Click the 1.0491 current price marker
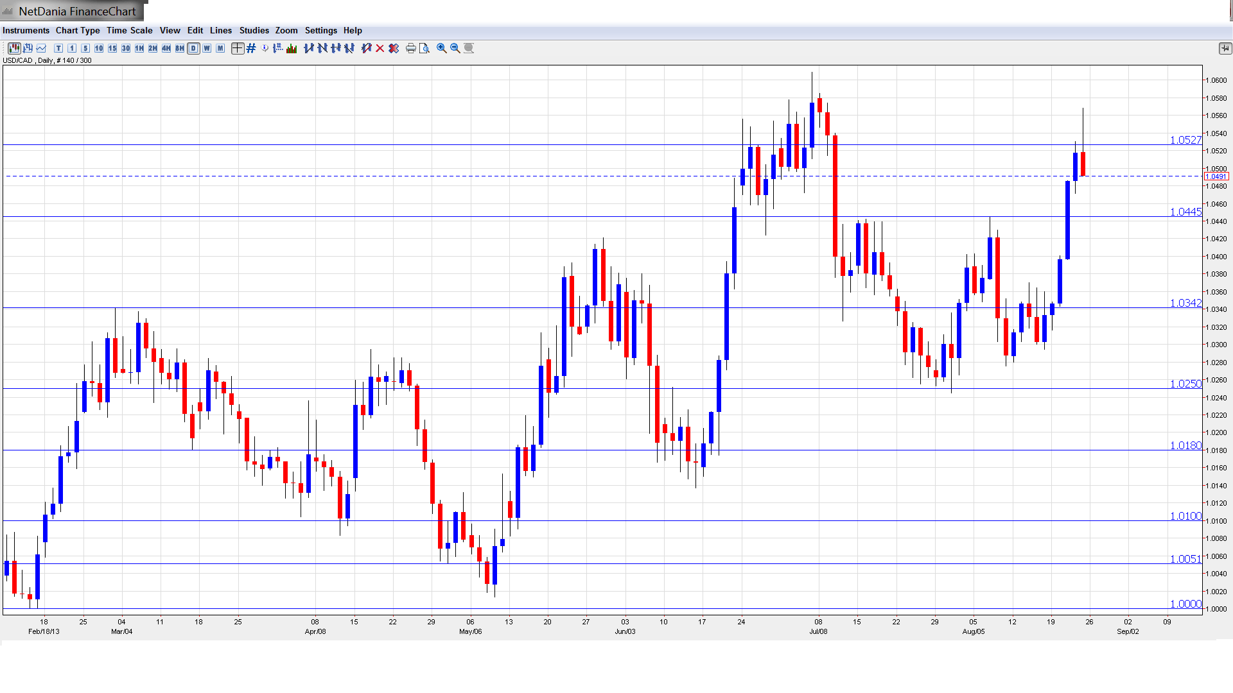Viewport: 1233px width, 693px height. tap(1216, 176)
